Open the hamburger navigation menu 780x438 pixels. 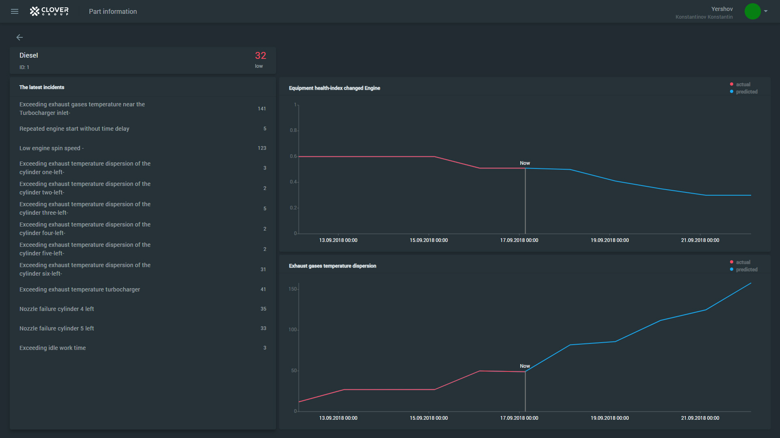click(15, 11)
